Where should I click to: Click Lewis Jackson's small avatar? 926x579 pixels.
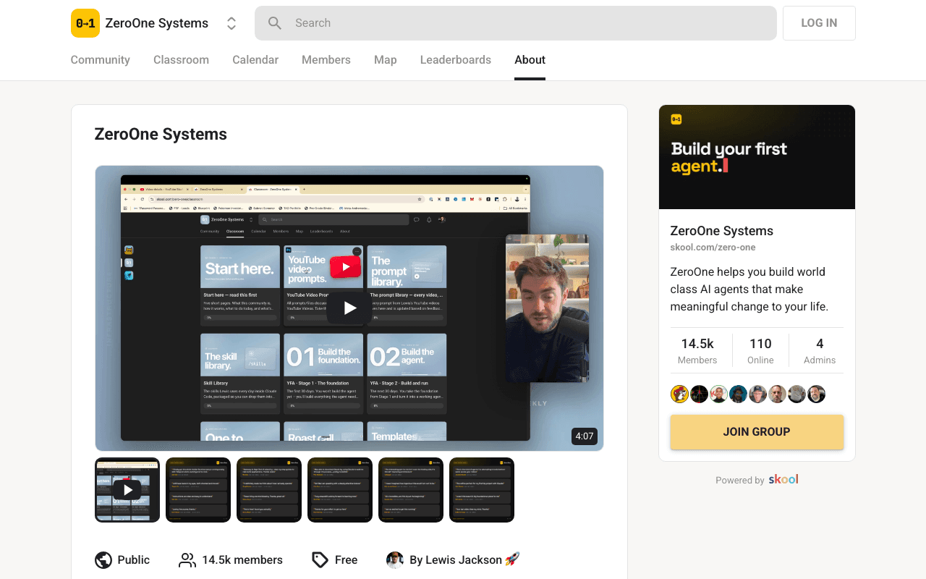point(395,560)
